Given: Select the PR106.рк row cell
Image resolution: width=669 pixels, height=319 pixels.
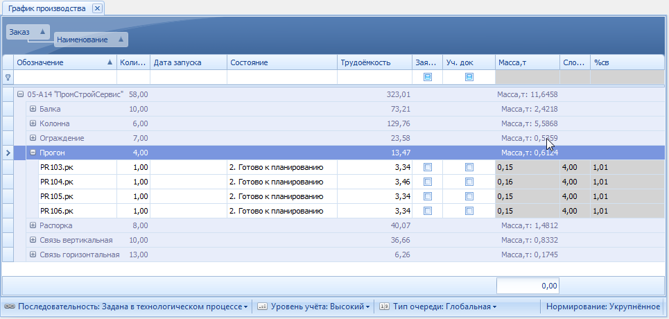Looking at the screenshot, I should pyautogui.click(x=78, y=211).
